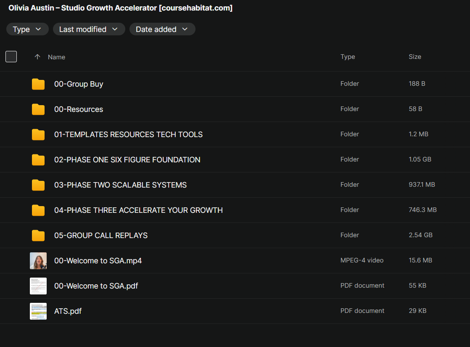Tick the select-all checkbox in header
The image size is (470, 347).
tap(11, 57)
